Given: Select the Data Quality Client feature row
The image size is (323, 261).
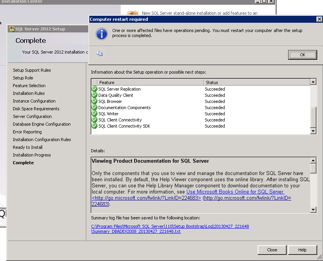Looking at the screenshot, I should coord(201,95).
